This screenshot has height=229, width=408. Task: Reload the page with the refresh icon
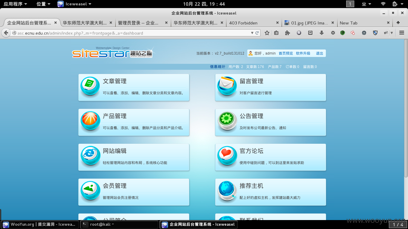[x=257, y=33]
